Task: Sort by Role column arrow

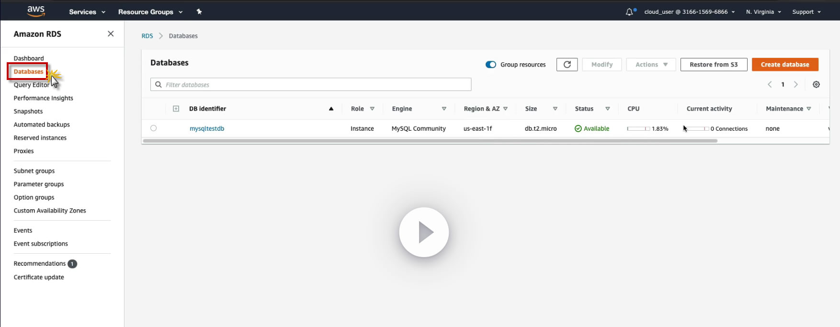Action: tap(372, 109)
